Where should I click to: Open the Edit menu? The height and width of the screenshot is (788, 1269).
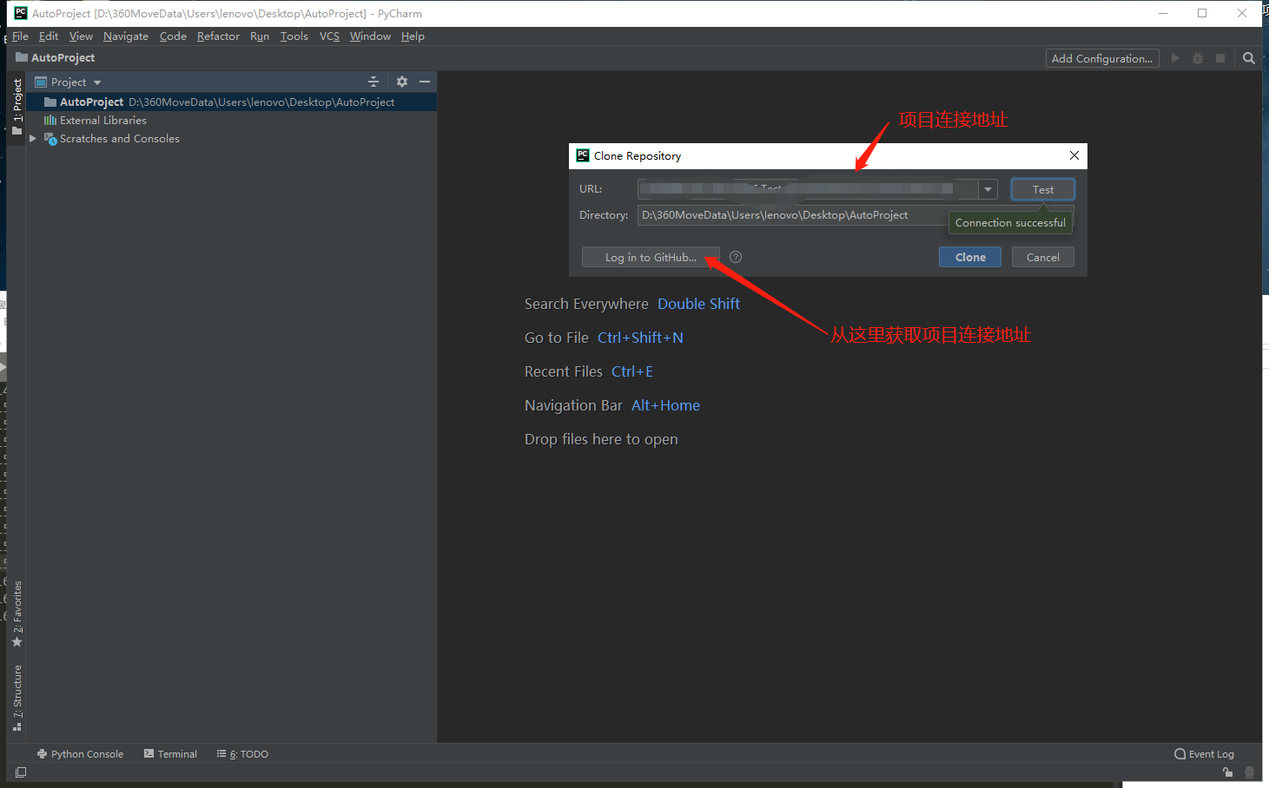pyautogui.click(x=49, y=36)
